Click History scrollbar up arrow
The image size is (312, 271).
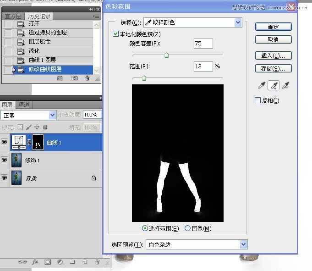point(96,25)
